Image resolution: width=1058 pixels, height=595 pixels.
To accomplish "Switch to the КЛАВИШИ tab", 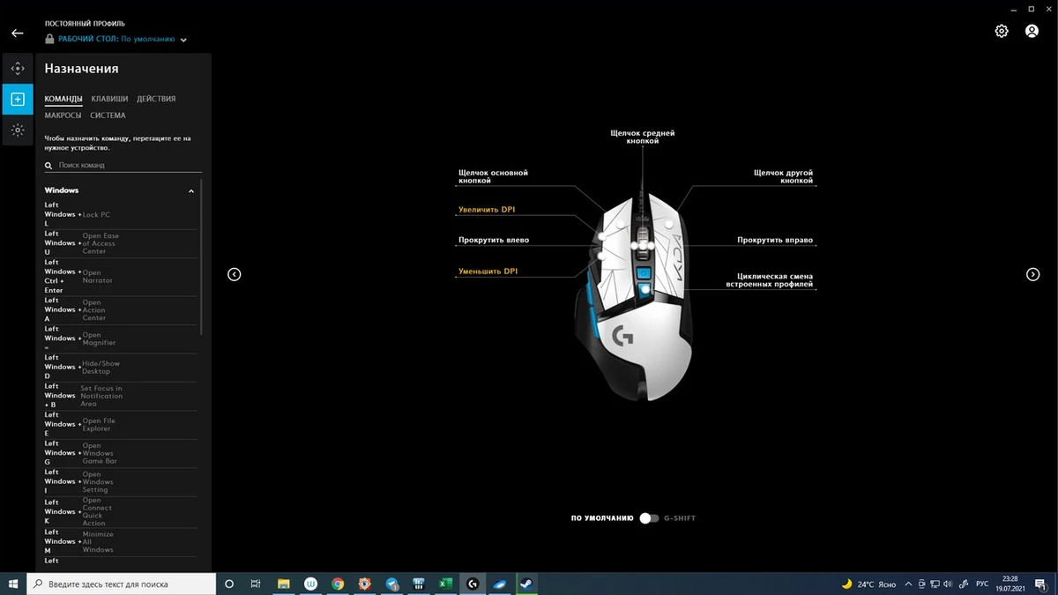I will [x=109, y=99].
